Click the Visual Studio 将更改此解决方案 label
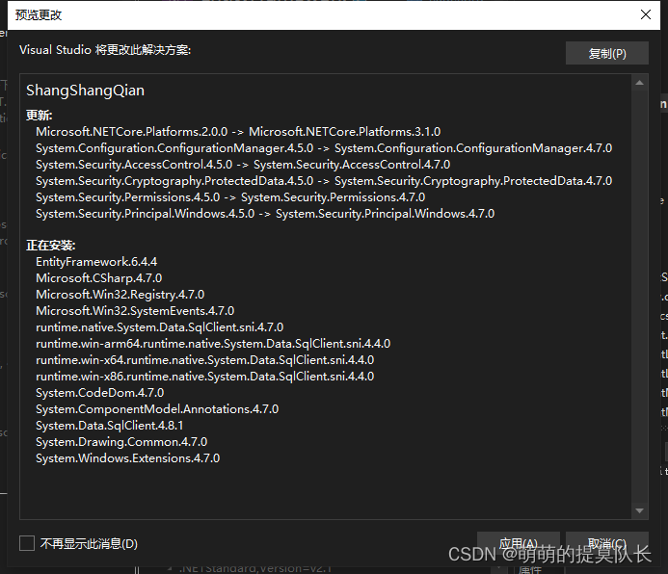The height and width of the screenshot is (574, 668). tap(105, 50)
